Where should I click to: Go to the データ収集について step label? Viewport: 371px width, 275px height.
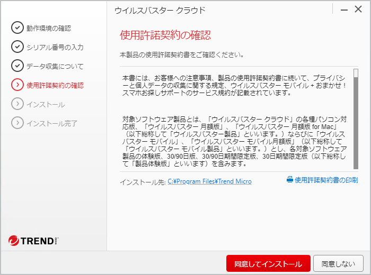click(55, 66)
